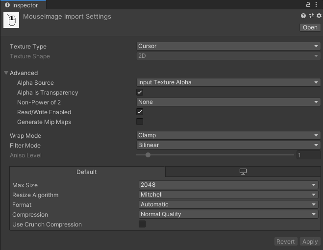Viewport: 323px width, 250px height.
Task: Tick Use Crunch Compression checkbox
Action: [x=142, y=224]
